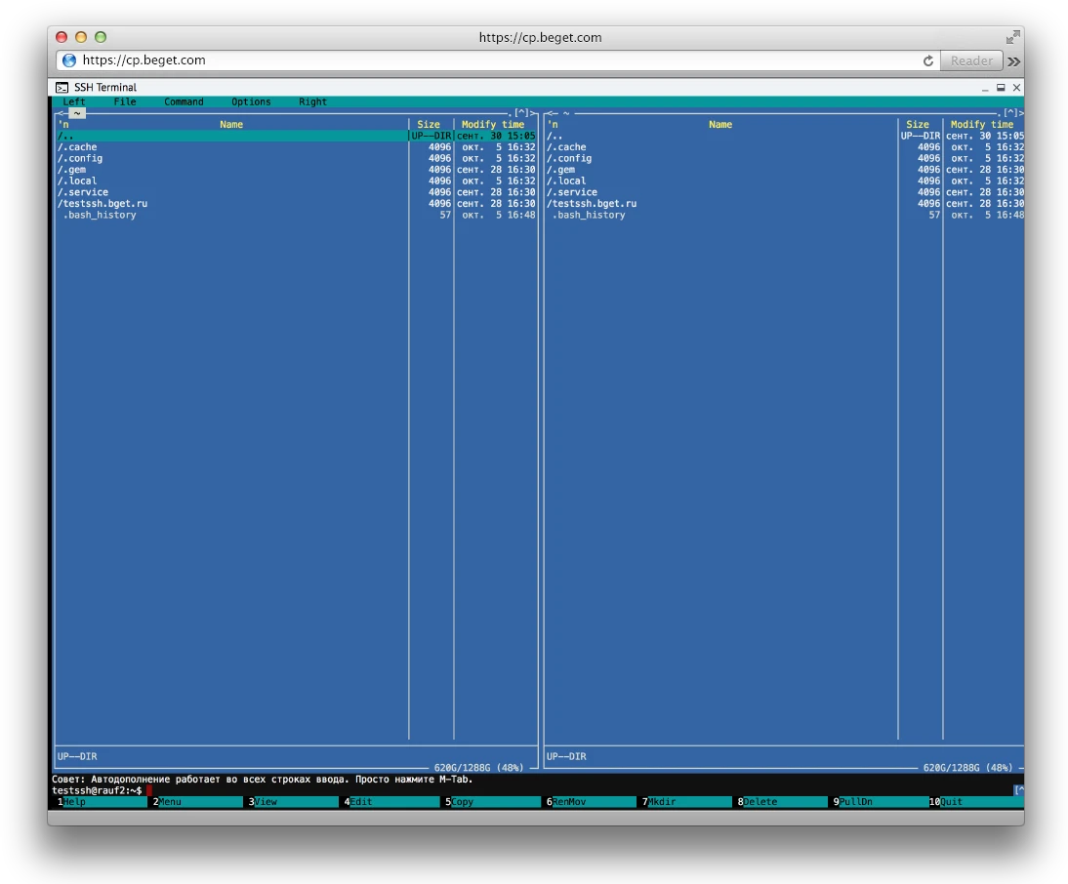This screenshot has width=1068, height=884.
Task: Sort by the Size column in right panel
Action: coord(918,125)
